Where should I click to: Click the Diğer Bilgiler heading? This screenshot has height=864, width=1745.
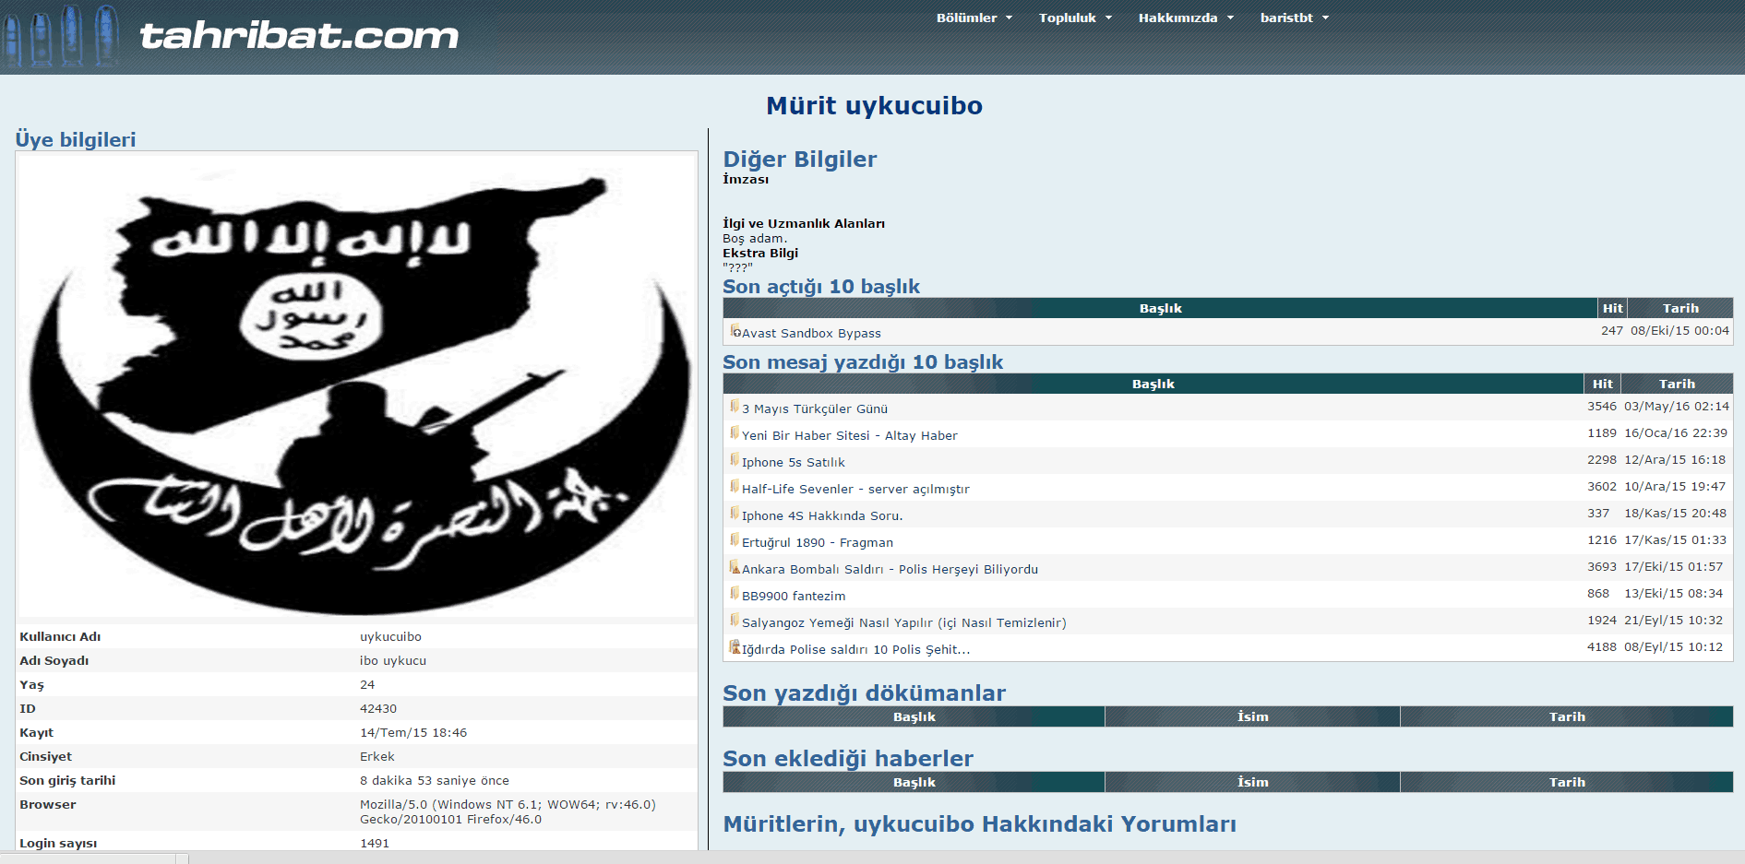pos(799,160)
